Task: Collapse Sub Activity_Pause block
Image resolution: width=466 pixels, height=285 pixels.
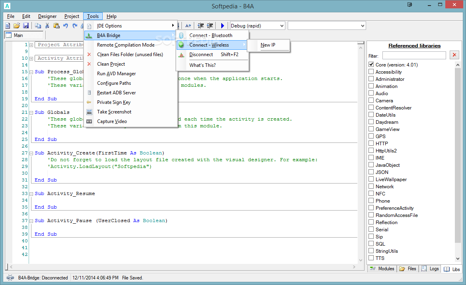Action: pyautogui.click(x=31, y=221)
